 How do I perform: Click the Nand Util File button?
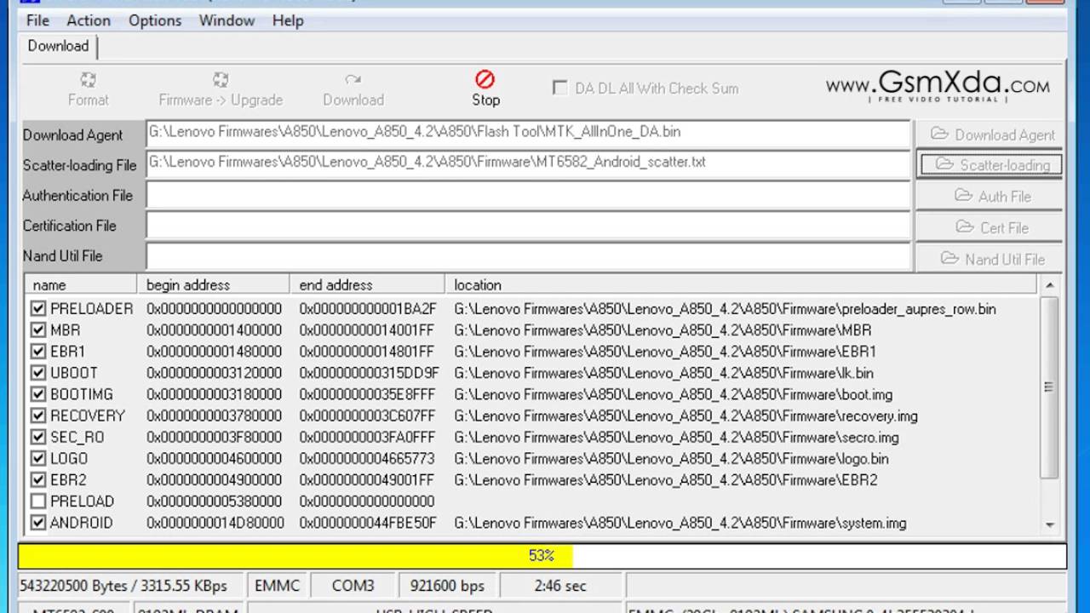pos(990,259)
